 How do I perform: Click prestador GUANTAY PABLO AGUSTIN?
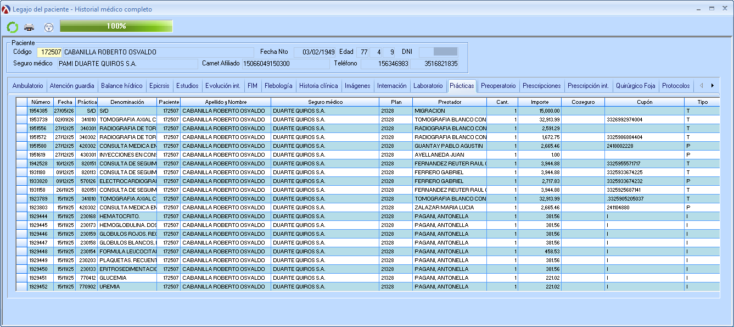pos(450,146)
